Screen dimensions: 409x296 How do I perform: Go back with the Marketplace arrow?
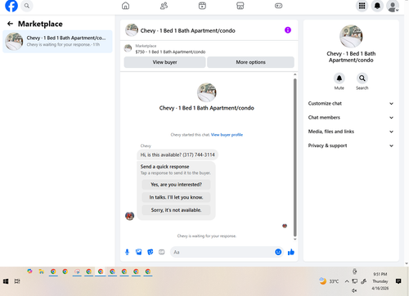point(10,24)
